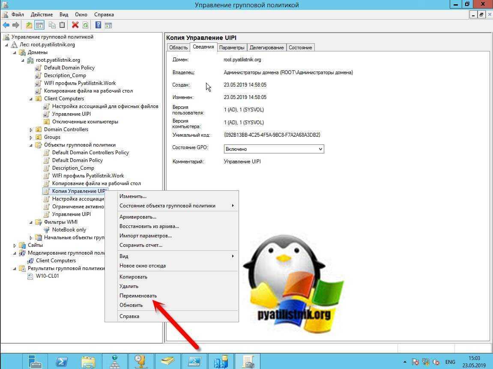Choose Сохранить отчет... in context menu
Screen dimensions: 493x369
(172, 246)
